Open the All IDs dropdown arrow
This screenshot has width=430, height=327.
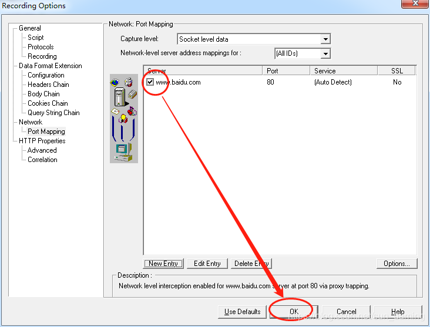point(325,53)
